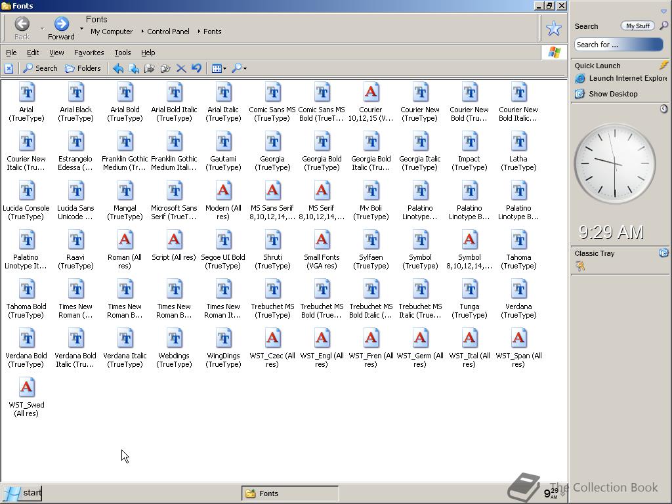Select the Georgia (TrueType) font

(x=272, y=152)
